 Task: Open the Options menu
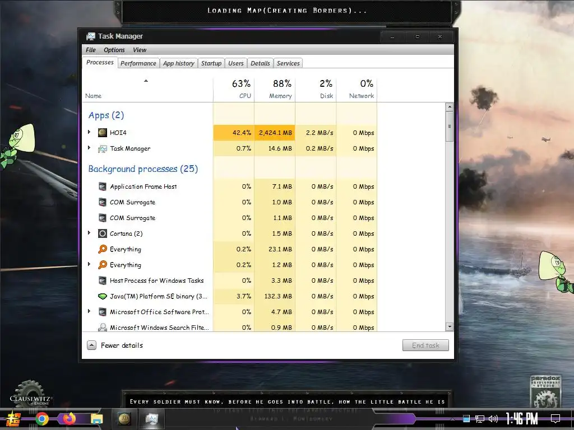click(x=114, y=50)
